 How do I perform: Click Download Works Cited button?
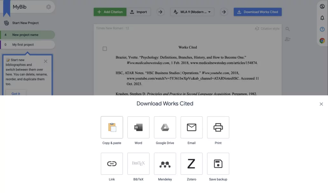pos(258,12)
